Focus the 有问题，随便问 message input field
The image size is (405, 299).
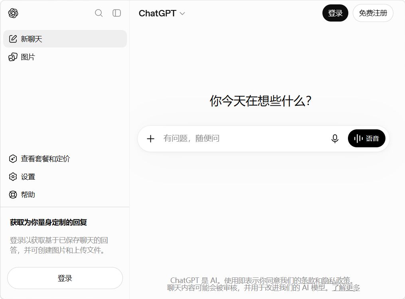click(243, 139)
